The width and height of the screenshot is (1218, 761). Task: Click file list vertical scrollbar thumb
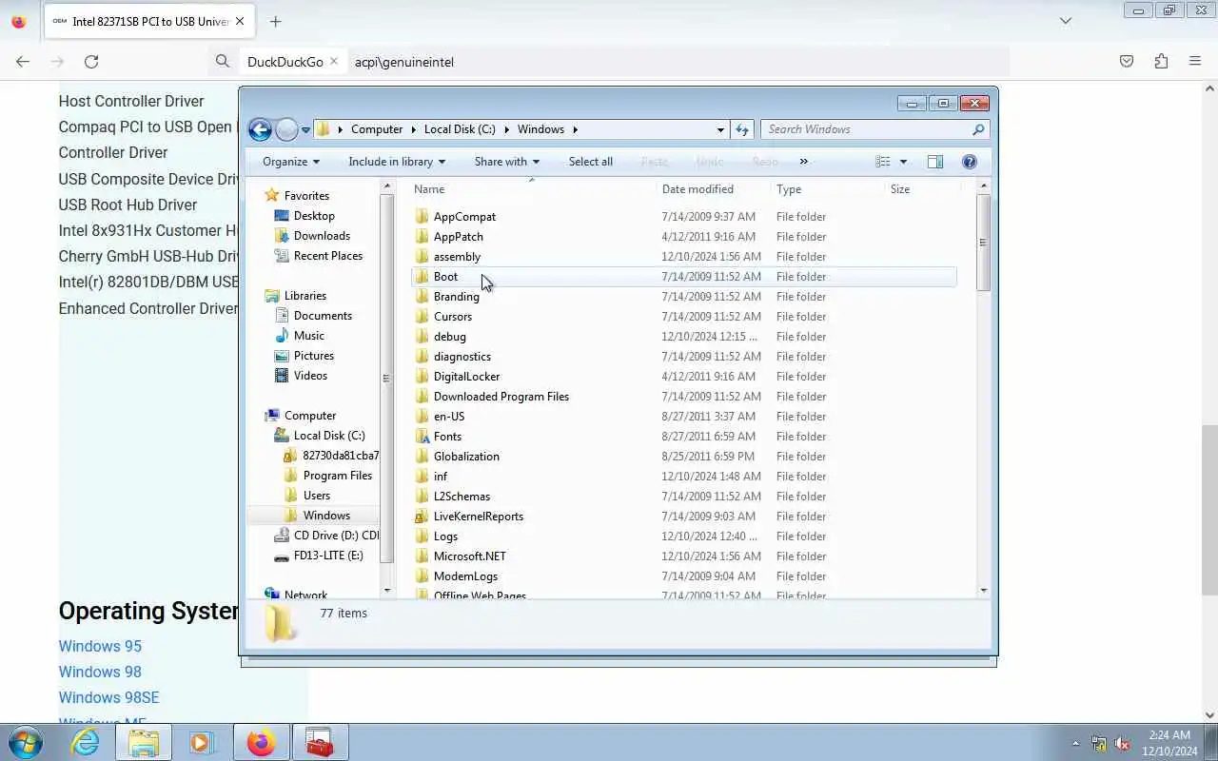tap(983, 243)
